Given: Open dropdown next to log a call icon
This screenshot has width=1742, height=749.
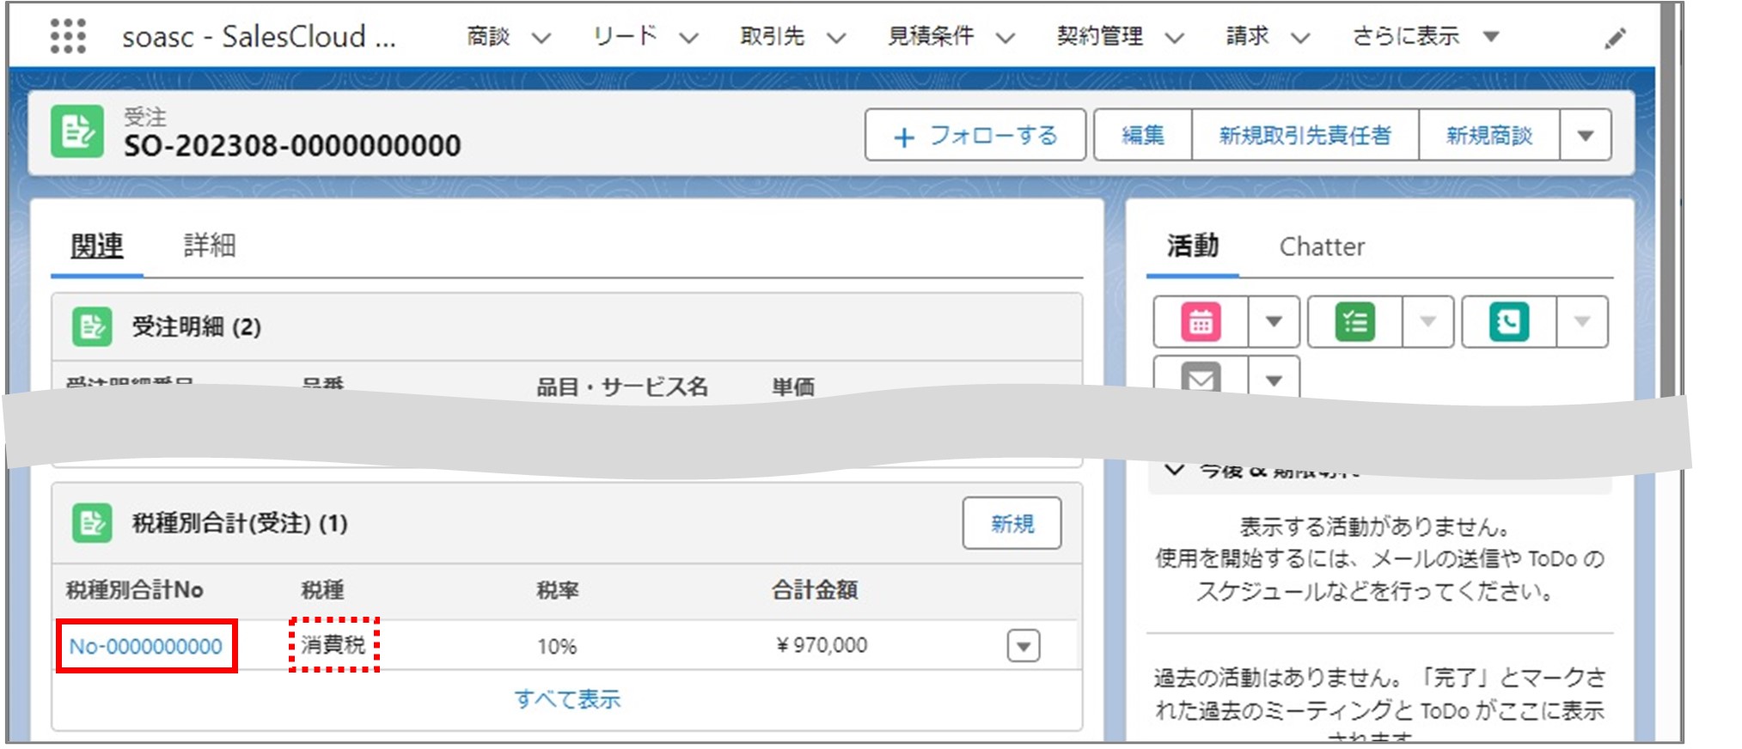Looking at the screenshot, I should pos(1582,322).
